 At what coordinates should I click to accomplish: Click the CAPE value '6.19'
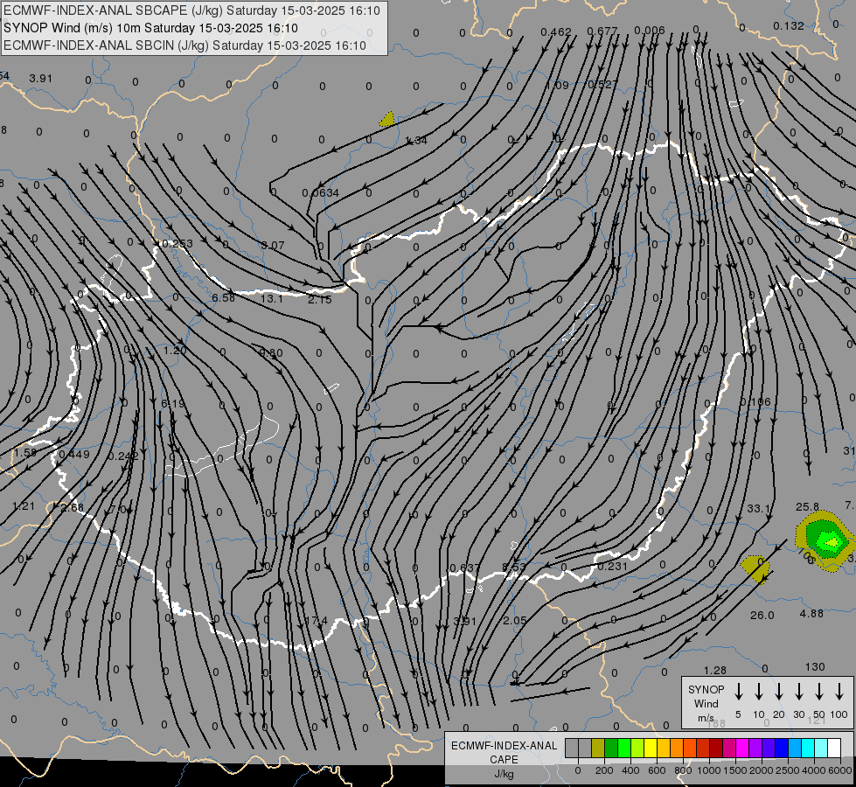(x=173, y=404)
